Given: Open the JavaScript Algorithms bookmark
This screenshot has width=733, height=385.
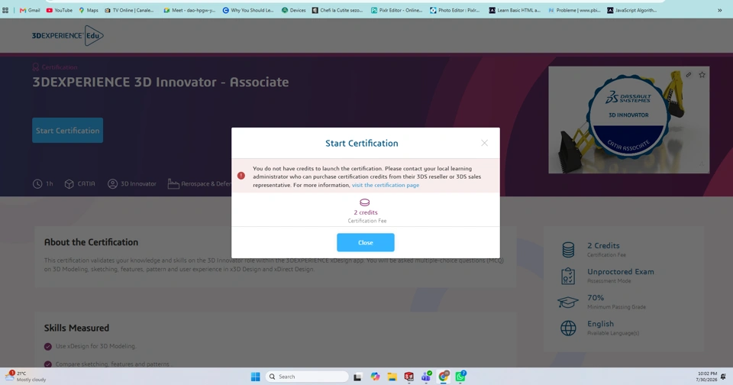Looking at the screenshot, I should [x=632, y=10].
